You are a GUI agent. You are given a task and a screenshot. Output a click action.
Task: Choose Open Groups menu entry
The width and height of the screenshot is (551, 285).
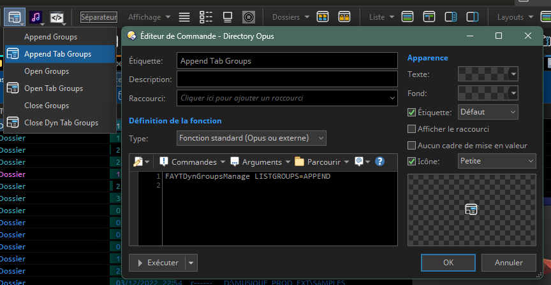[x=60, y=71]
